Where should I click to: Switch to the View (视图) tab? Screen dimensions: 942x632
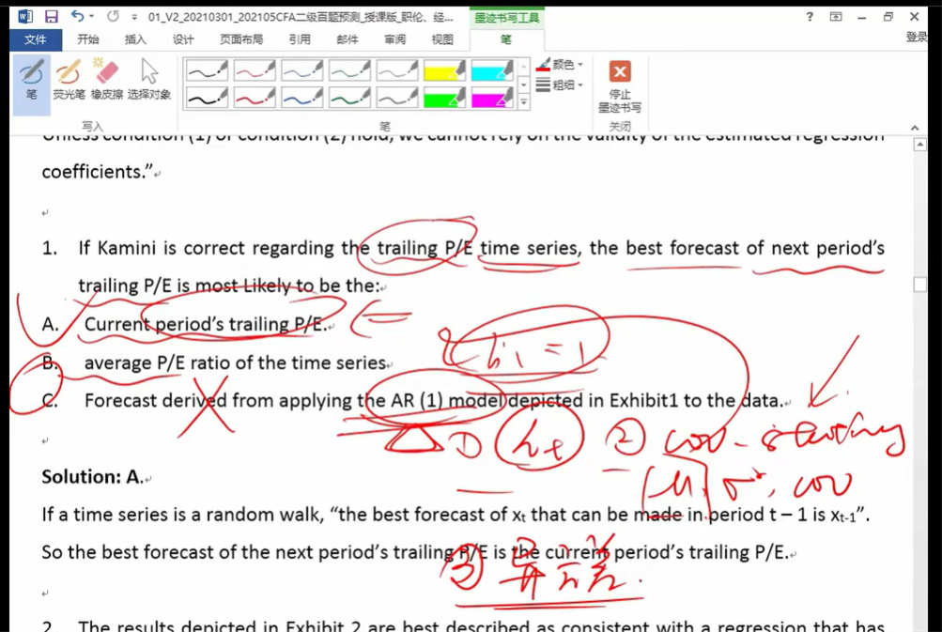click(442, 39)
